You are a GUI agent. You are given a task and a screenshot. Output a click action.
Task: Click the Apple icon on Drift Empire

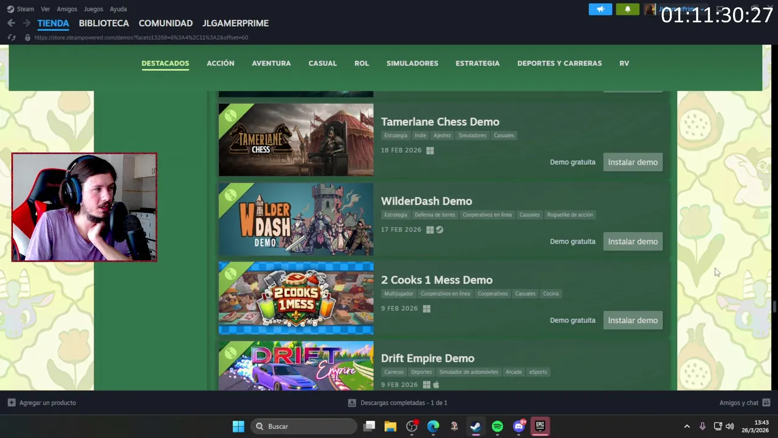coord(436,384)
